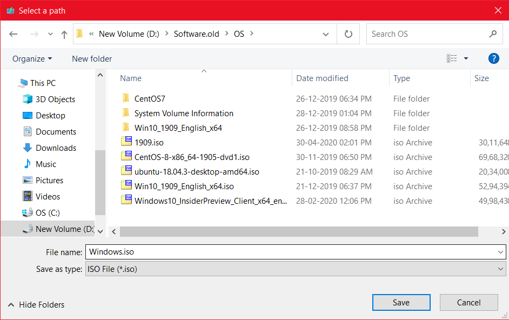Click the date 30-11-2019 06:50 PM
Image resolution: width=509 pixels, height=320 pixels.
[x=334, y=157]
